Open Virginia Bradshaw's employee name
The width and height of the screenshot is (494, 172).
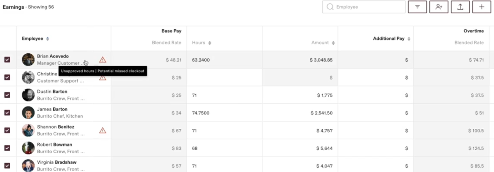point(57,162)
